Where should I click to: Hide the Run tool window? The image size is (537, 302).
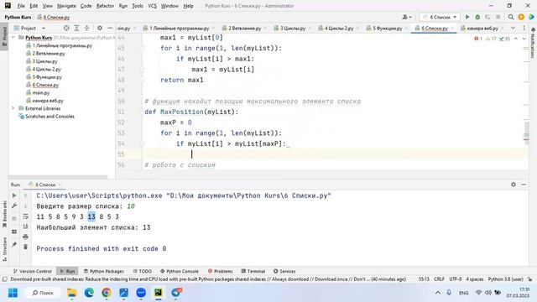524,185
